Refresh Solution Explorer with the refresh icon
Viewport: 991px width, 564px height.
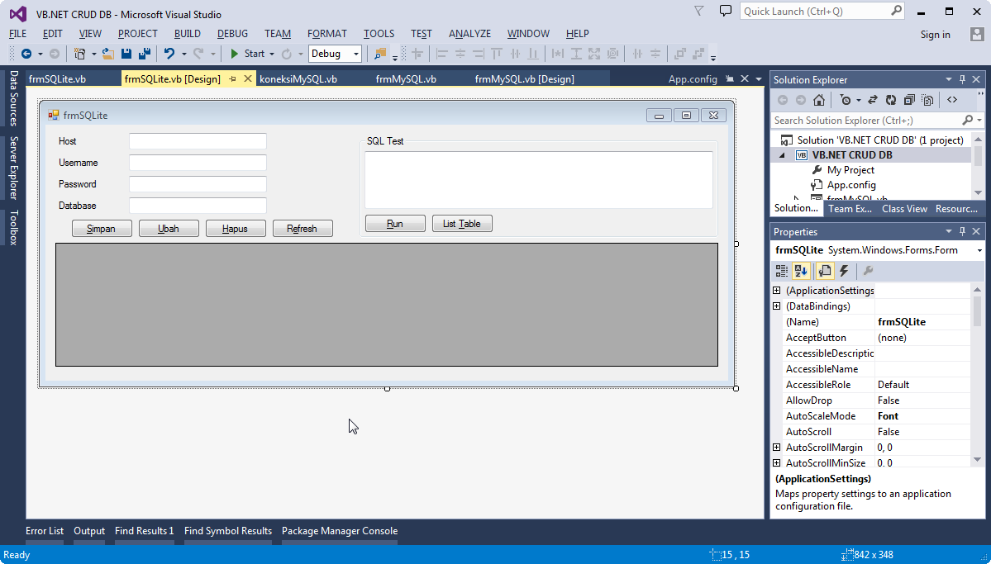pos(891,100)
